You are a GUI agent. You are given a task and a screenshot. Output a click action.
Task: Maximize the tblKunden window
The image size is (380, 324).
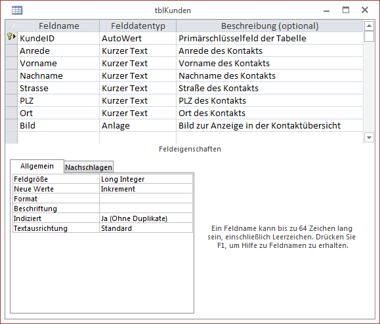pyautogui.click(x=346, y=10)
